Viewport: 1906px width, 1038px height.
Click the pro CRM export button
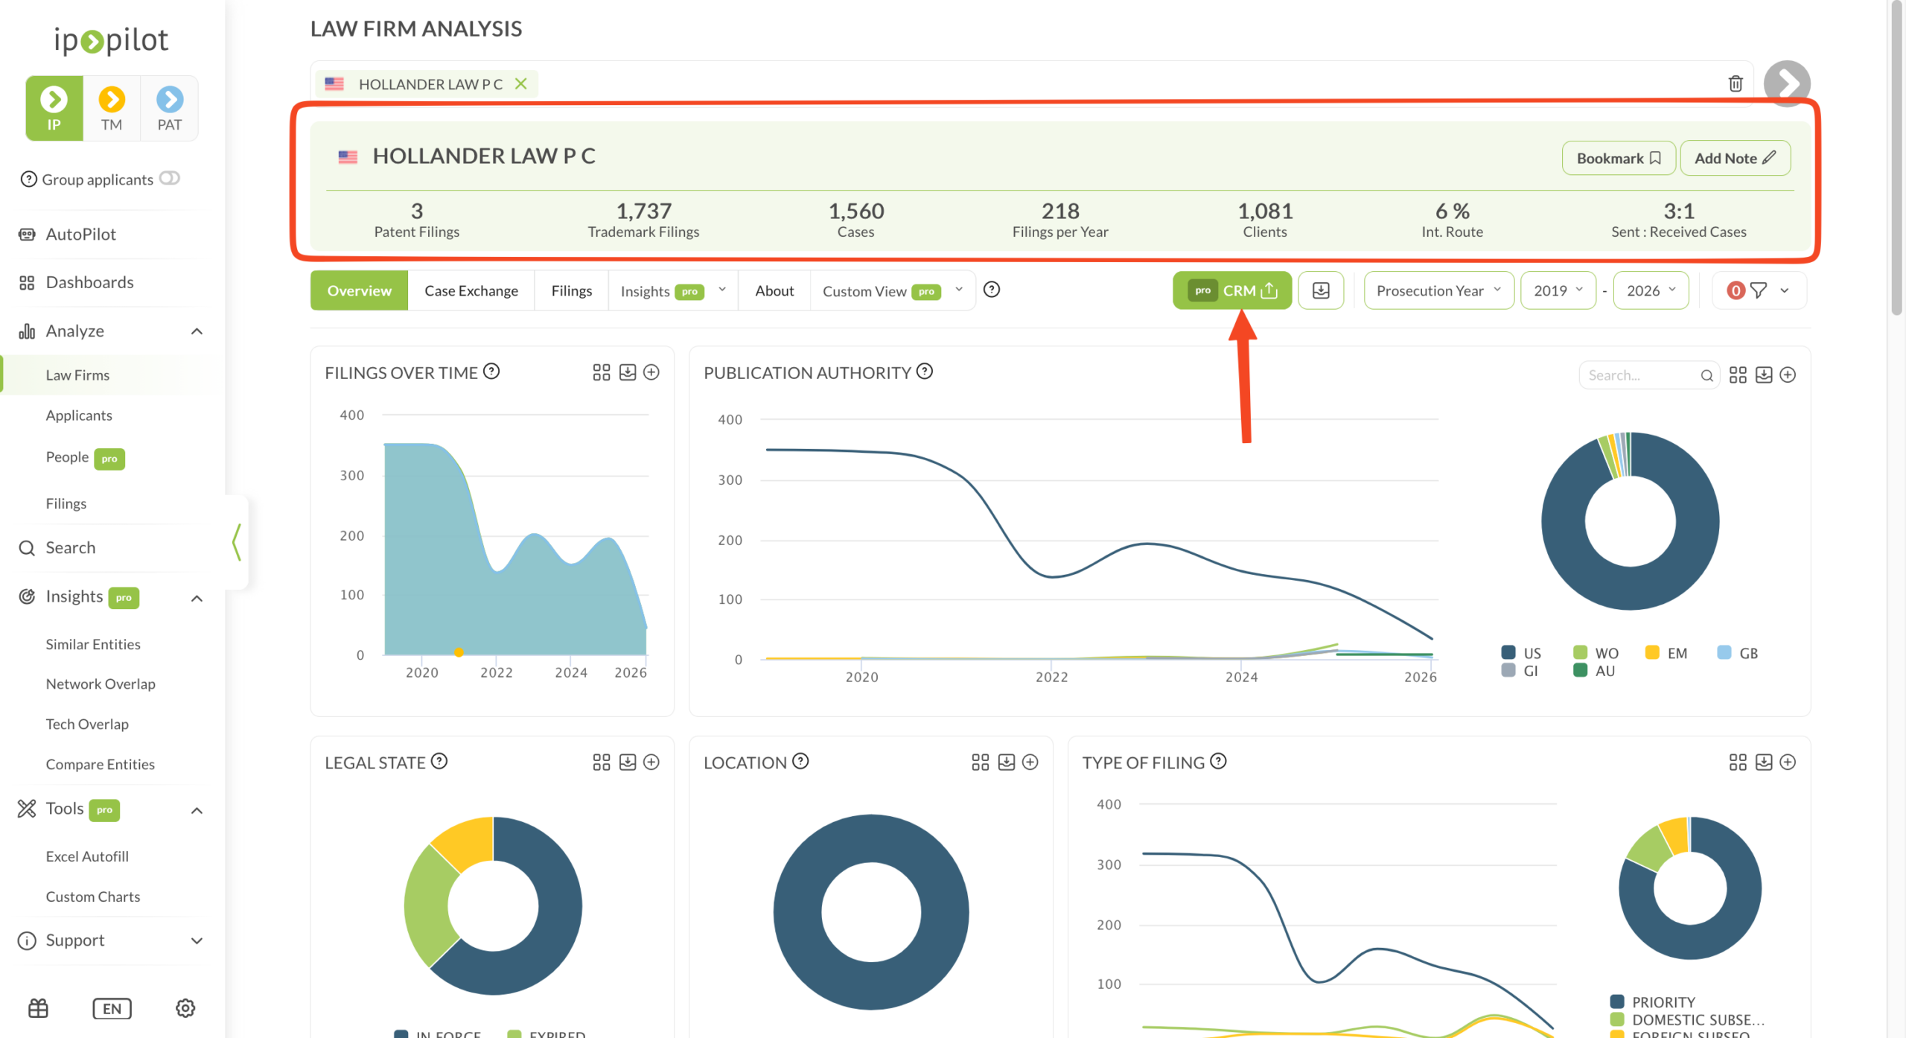click(1232, 290)
